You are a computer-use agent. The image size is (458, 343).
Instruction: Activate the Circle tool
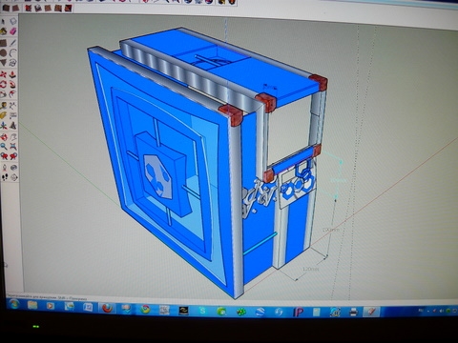click(4, 52)
